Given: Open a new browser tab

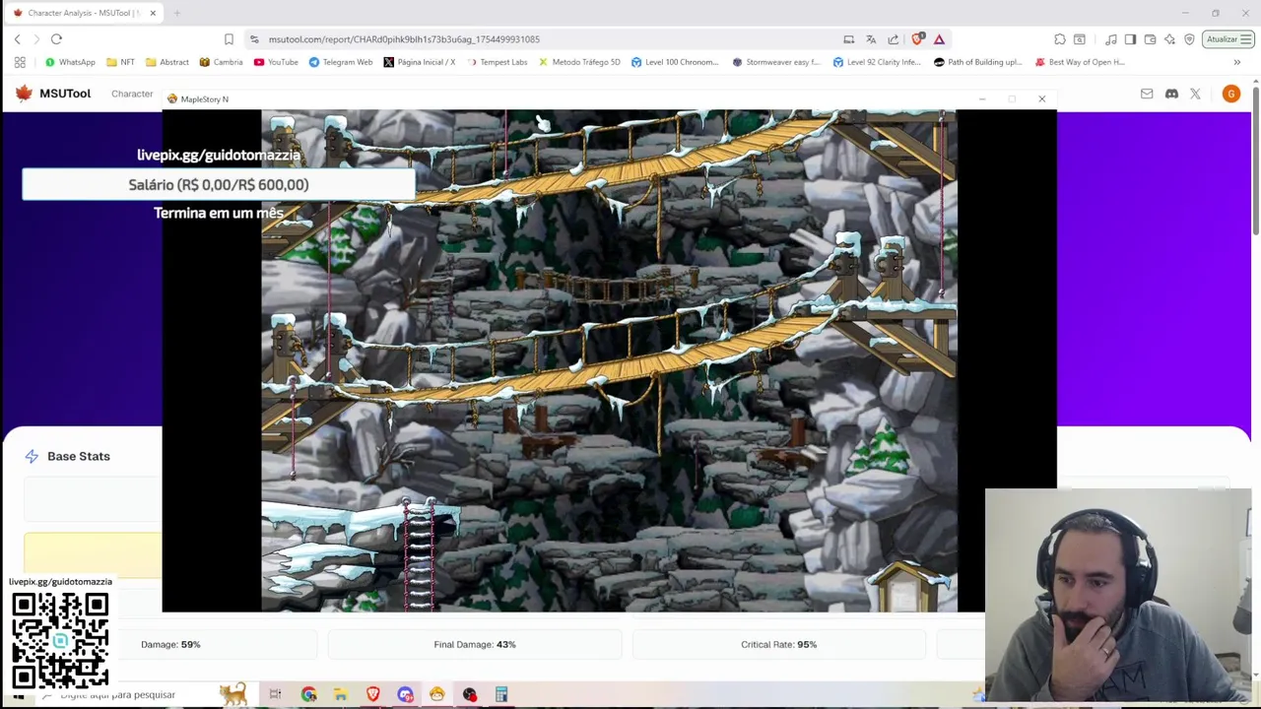Looking at the screenshot, I should coord(177,13).
